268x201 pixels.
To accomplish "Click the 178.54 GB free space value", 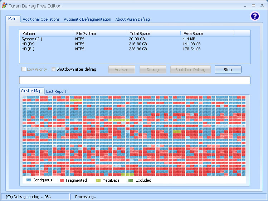I will [191, 49].
